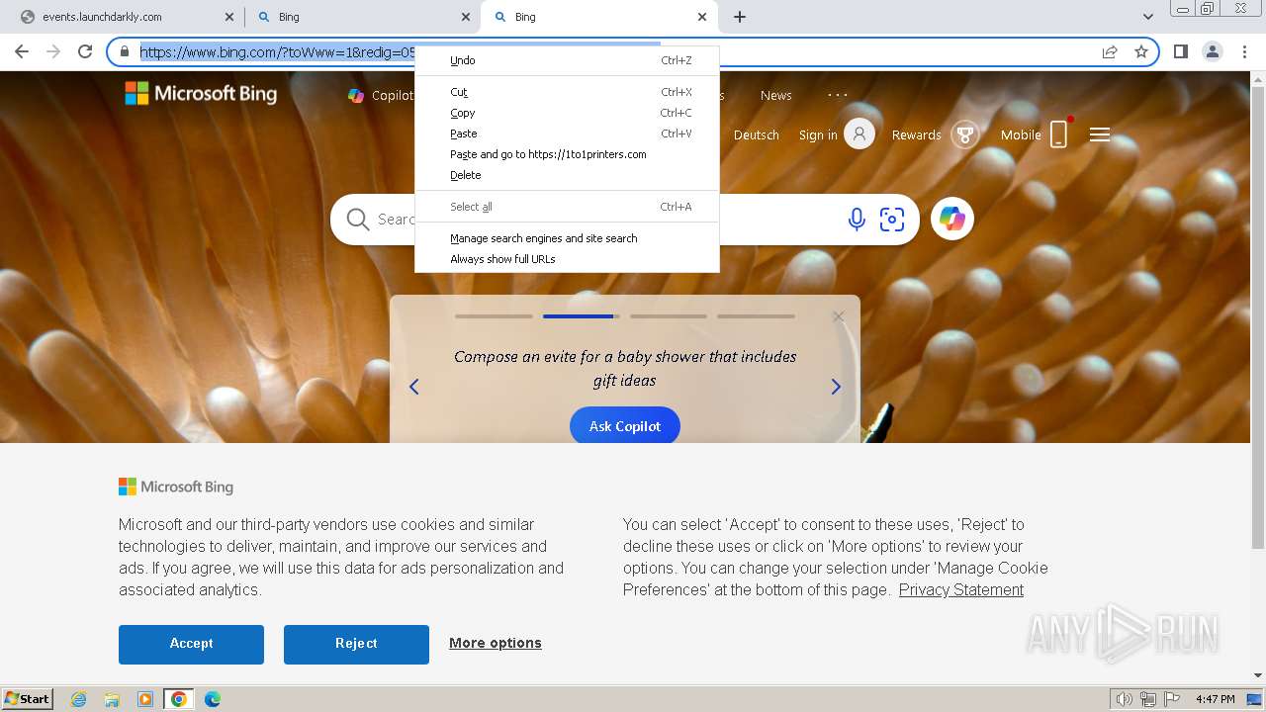
Task: Click the Reject cookies button
Action: tap(356, 644)
